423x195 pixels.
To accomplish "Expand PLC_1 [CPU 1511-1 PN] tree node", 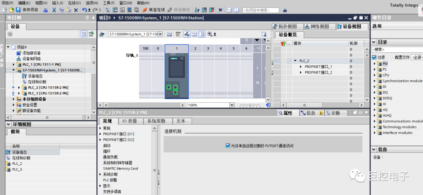I will pos(14,64).
